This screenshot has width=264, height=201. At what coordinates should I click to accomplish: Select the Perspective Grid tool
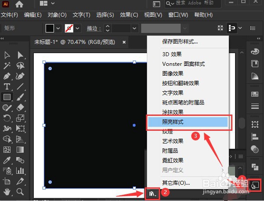pyautogui.click(x=20, y=139)
